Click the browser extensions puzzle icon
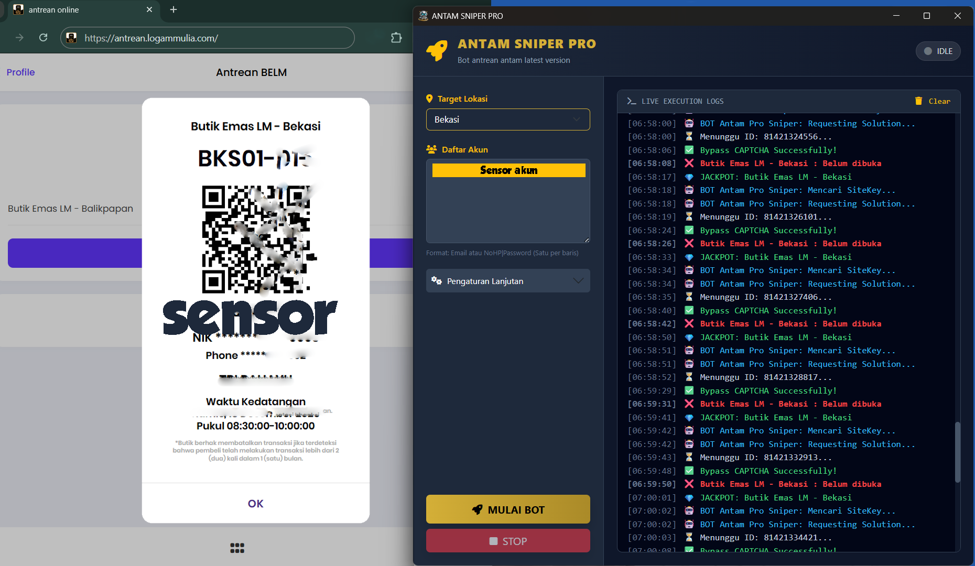 (x=396, y=38)
